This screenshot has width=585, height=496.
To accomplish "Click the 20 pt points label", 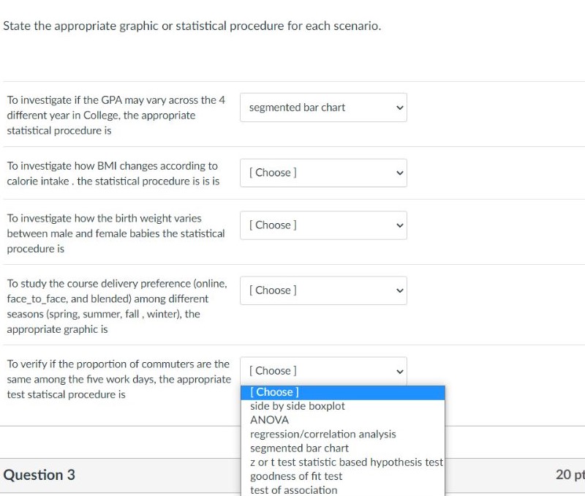I will (x=569, y=475).
